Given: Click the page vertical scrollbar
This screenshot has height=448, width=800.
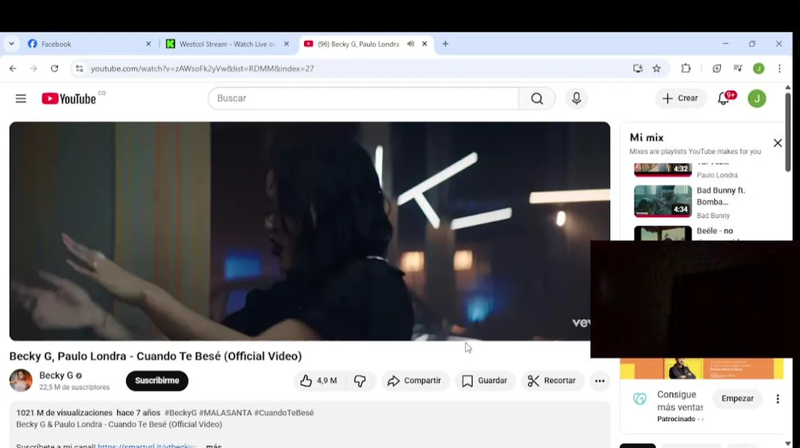Looking at the screenshot, I should (788, 131).
